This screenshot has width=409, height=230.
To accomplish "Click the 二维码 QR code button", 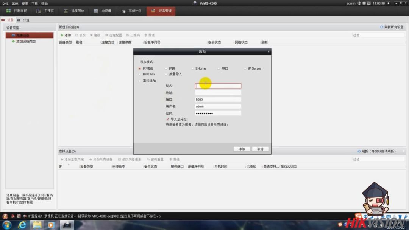I will (133, 35).
